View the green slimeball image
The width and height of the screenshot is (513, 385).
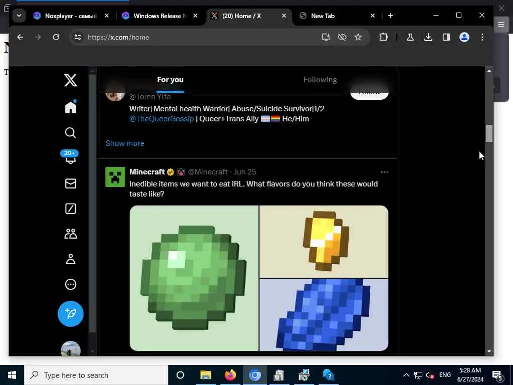[194, 278]
